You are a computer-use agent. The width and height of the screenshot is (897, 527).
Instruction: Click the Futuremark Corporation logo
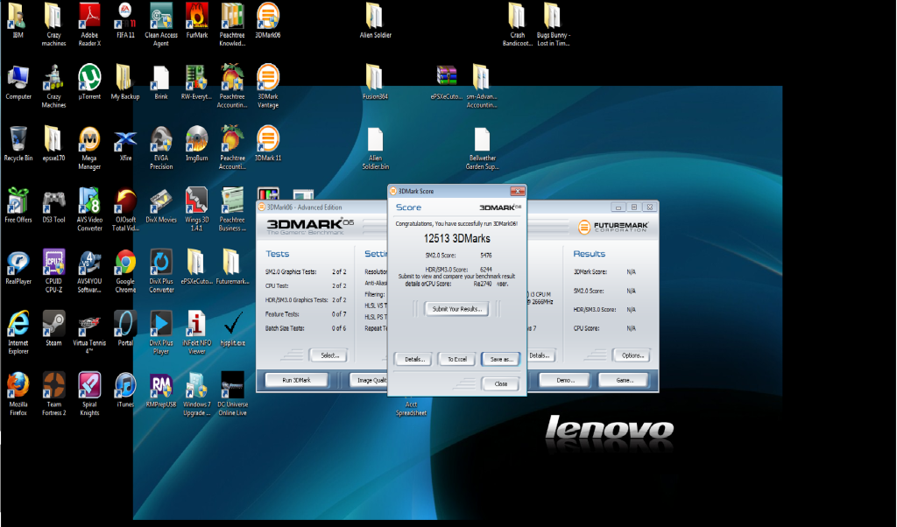pyautogui.click(x=612, y=227)
